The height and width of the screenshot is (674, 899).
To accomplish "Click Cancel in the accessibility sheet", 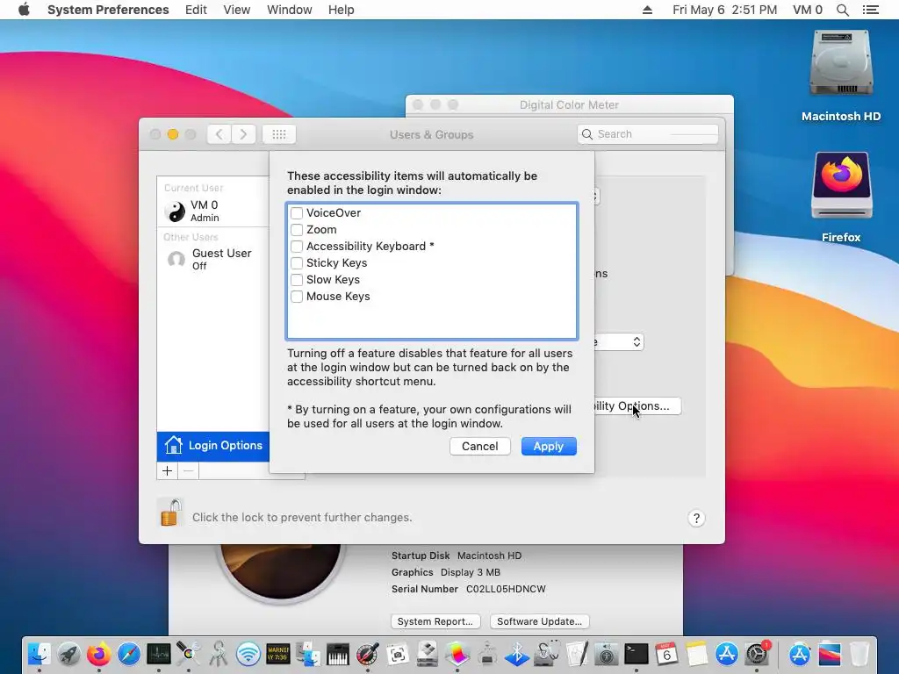I will click(x=480, y=447).
